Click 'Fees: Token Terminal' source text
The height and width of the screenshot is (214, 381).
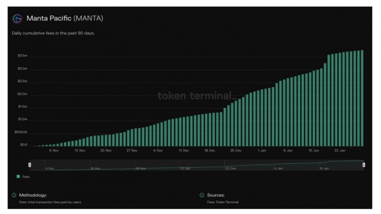click(223, 202)
